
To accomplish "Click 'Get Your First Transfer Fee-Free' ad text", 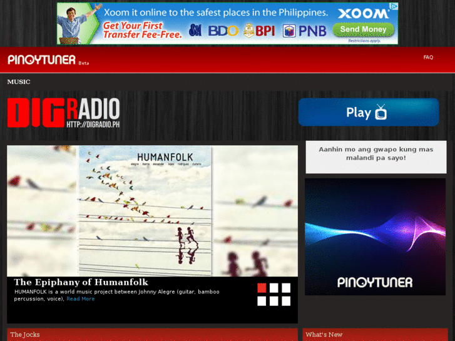I will click(x=142, y=30).
